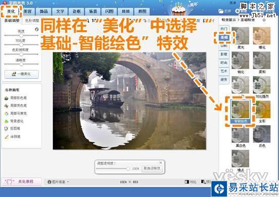Click the 色彩饱和度 slider handle
This screenshot has width=279, height=197.
tap(21, 54)
